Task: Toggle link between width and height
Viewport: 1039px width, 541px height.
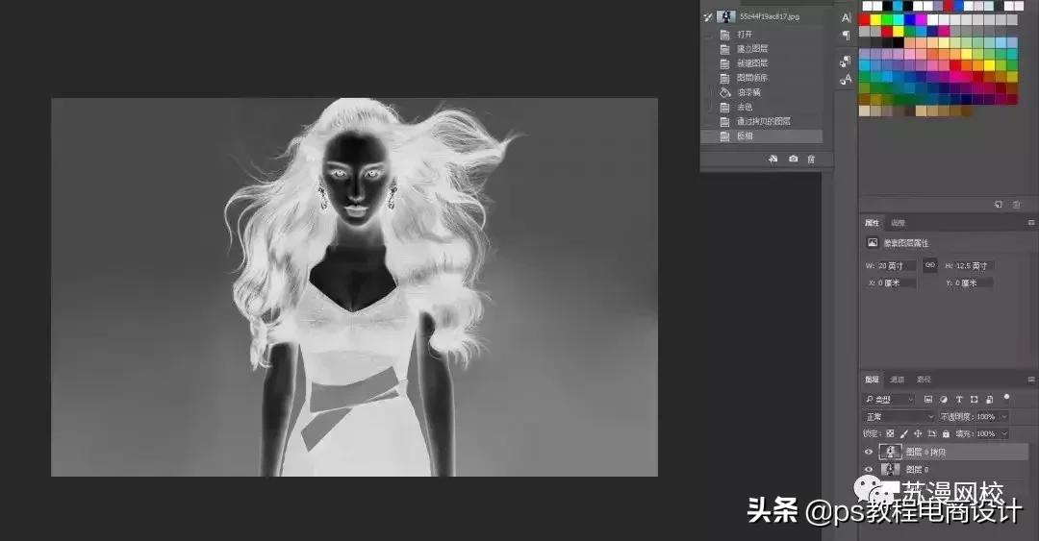Action: click(x=930, y=265)
